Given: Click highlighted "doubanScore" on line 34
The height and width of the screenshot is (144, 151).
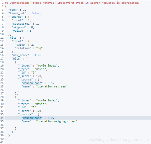Looking at the screenshot, I should click(x=32, y=118).
